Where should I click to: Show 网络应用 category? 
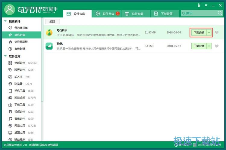(x=22, y=126)
